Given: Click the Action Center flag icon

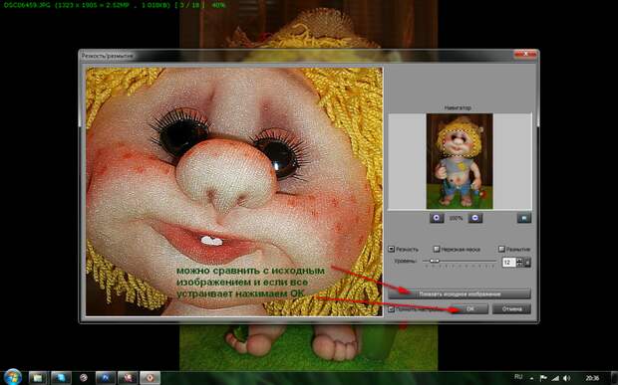Looking at the screenshot, I should [543, 378].
